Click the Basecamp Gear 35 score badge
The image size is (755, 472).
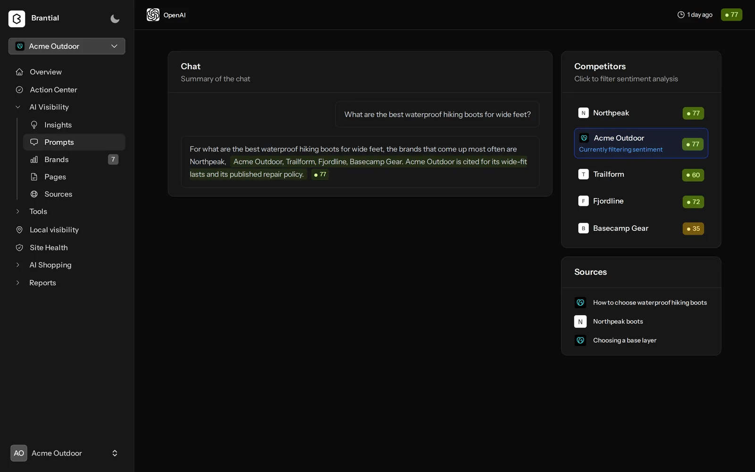[693, 229]
